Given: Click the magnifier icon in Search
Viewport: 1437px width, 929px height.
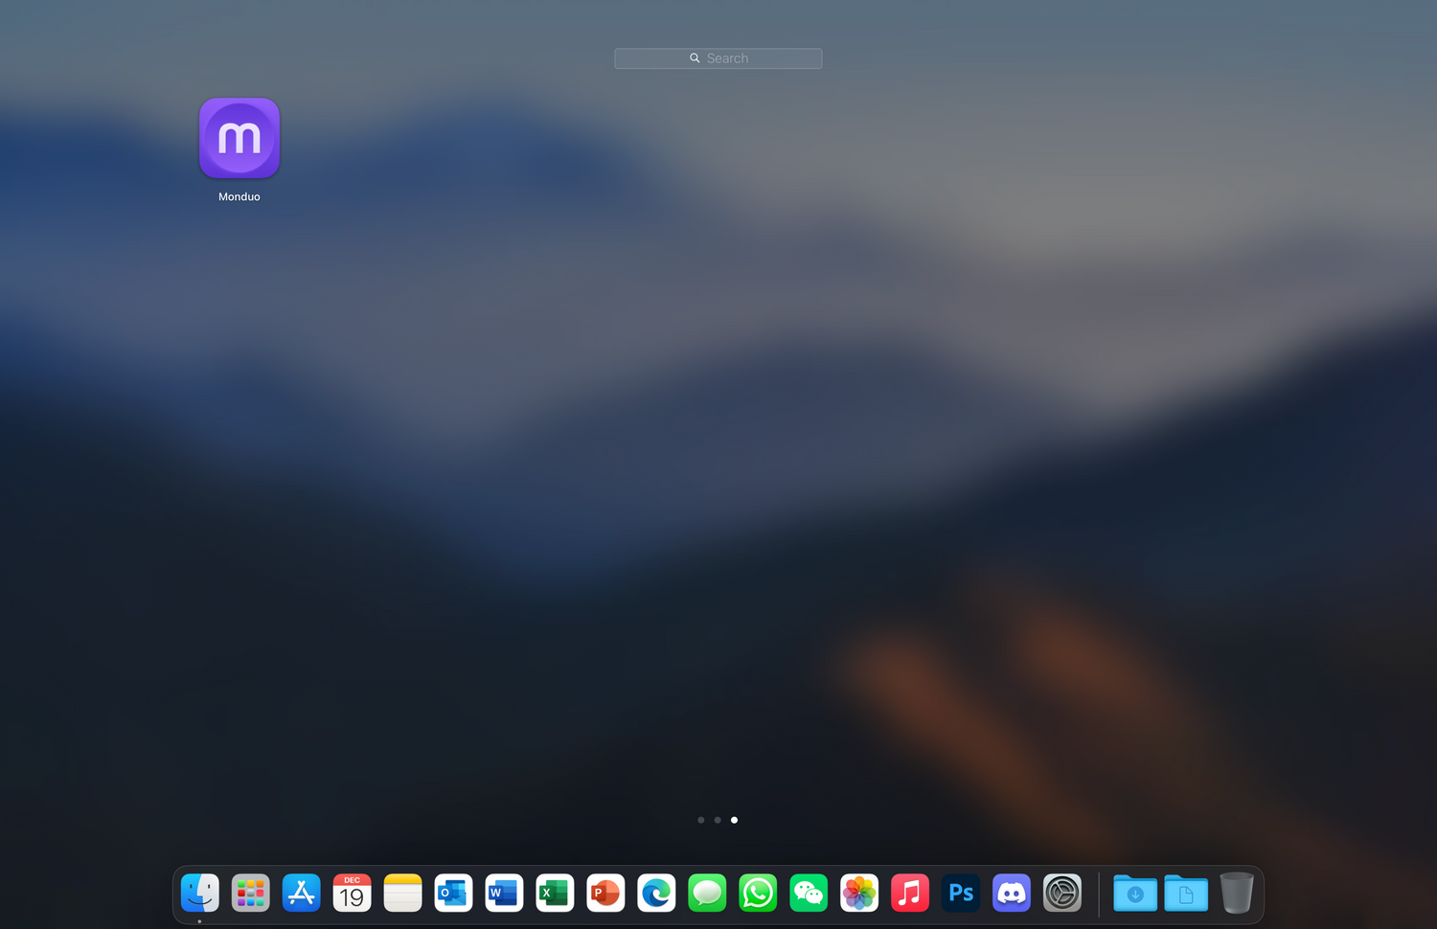Looking at the screenshot, I should 695,58.
